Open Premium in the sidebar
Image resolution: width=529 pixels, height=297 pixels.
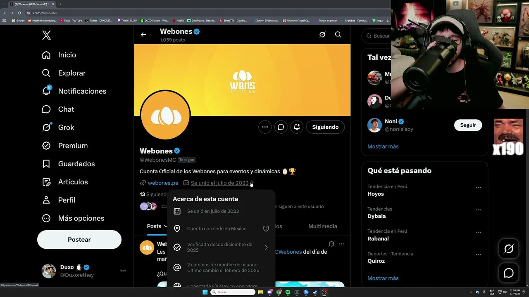[65, 146]
